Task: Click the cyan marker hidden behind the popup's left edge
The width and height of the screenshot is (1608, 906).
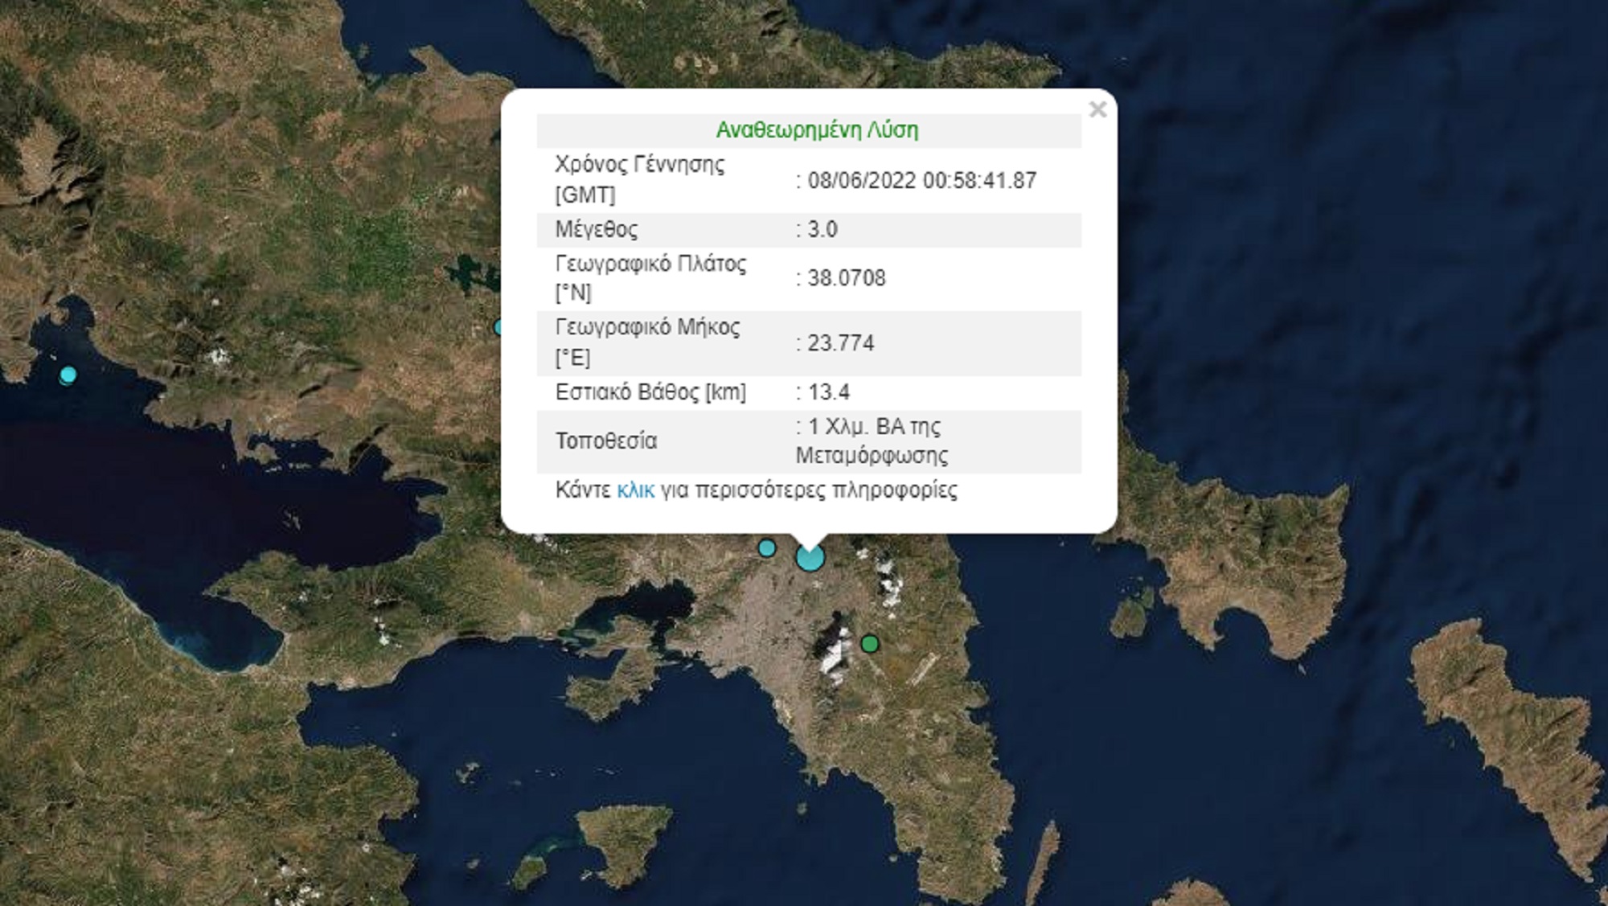Action: click(x=498, y=327)
